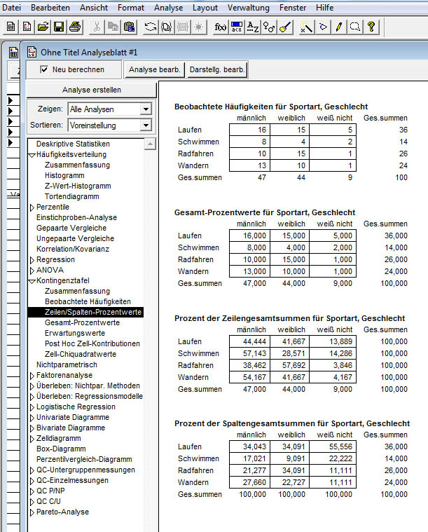Open the Zeigen dropdown list
The height and width of the screenshot is (532, 428).
[x=146, y=109]
